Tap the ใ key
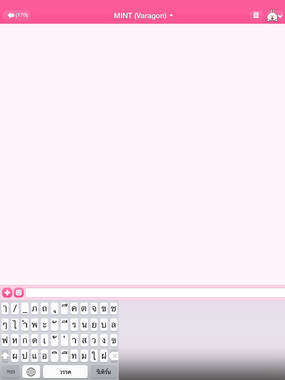Viewport: 285px width, 380px height. [94, 356]
